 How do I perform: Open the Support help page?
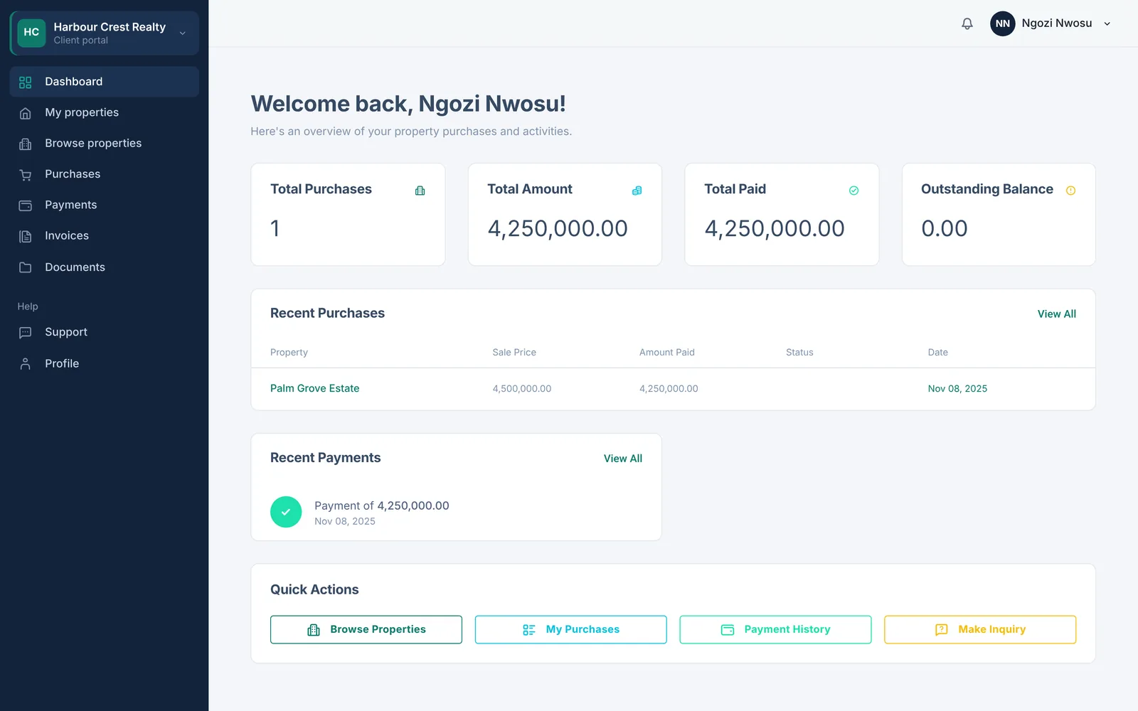tap(105, 332)
